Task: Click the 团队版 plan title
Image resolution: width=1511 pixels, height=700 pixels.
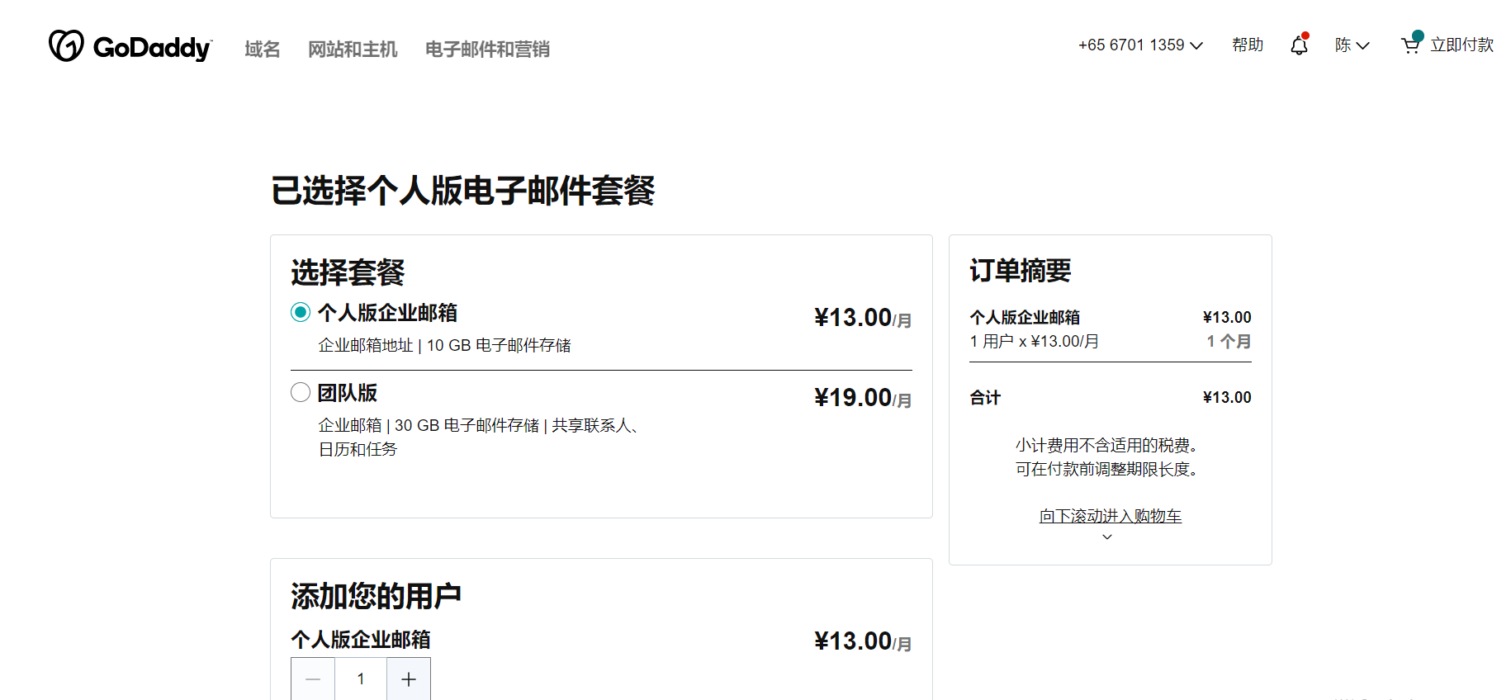Action: click(x=348, y=393)
